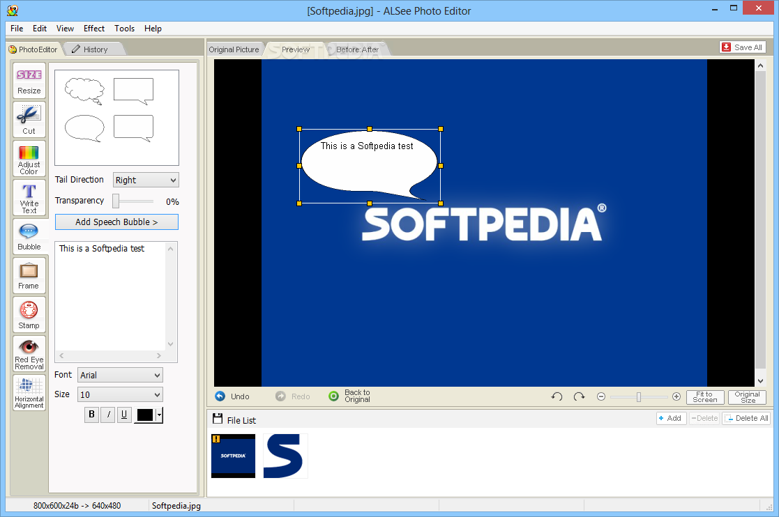Click the Back to Original icon
This screenshot has height=517, width=779.
[x=334, y=396]
